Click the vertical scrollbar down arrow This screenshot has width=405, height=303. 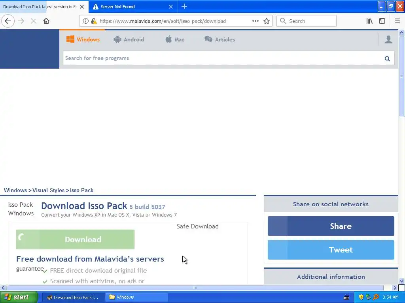[x=401, y=281]
